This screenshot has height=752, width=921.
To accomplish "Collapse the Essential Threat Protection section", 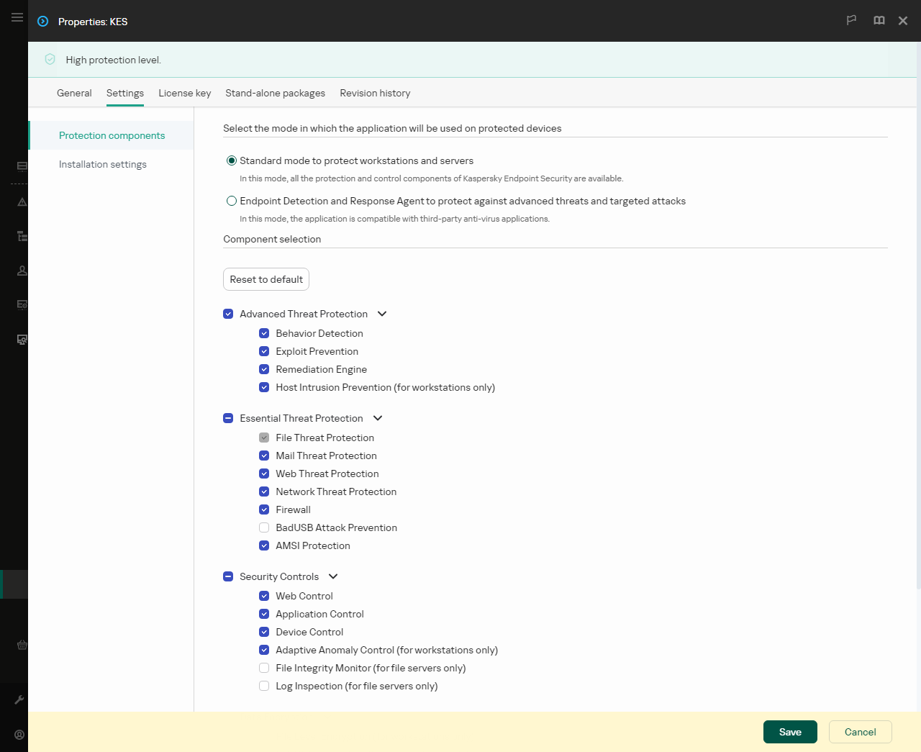I will tap(378, 418).
